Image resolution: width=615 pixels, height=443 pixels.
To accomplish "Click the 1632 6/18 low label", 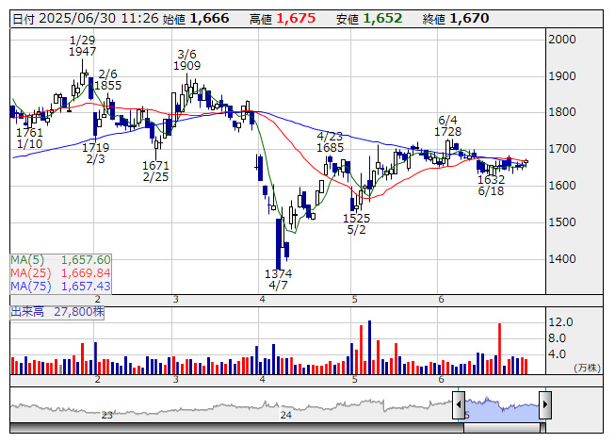I will point(491,185).
